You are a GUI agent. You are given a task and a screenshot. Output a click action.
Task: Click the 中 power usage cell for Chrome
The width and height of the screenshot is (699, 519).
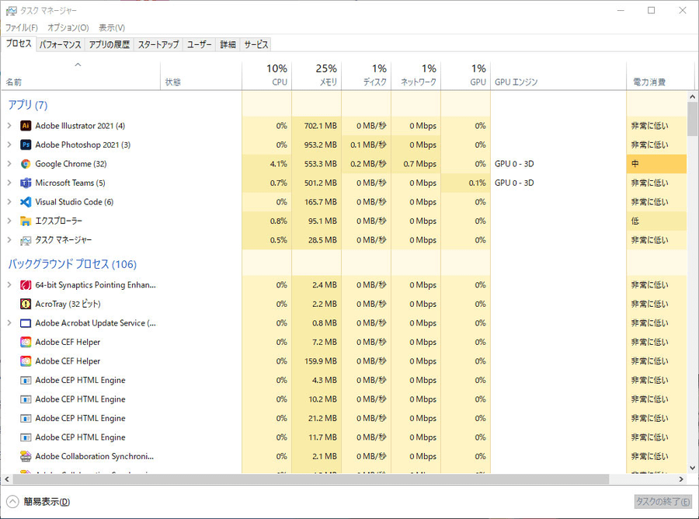click(656, 164)
